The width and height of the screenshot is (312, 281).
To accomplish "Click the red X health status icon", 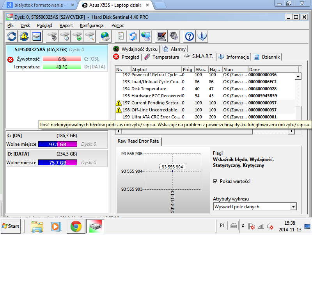I will [x=11, y=59].
